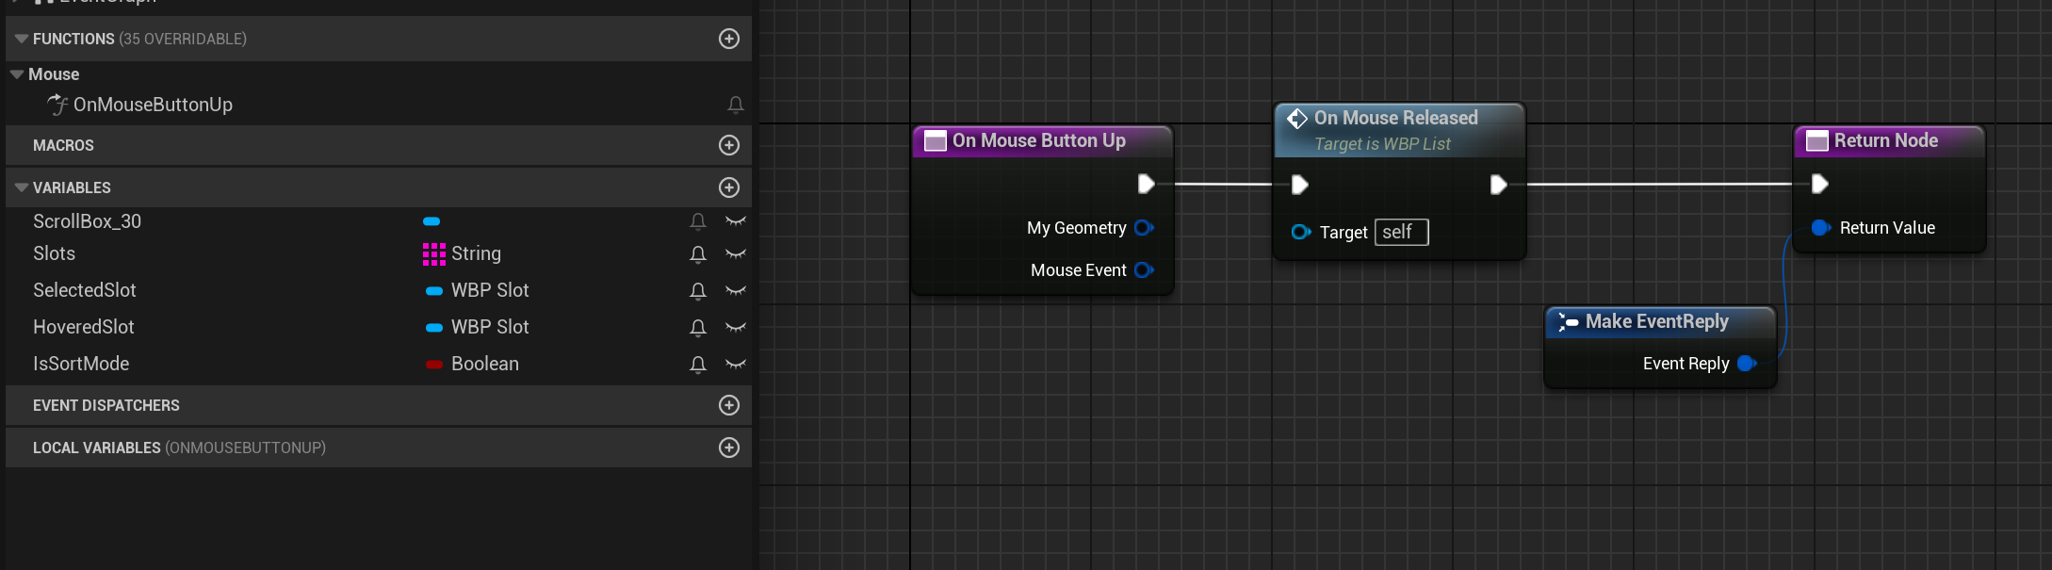Select the SelectedSlot variable

[x=85, y=290]
